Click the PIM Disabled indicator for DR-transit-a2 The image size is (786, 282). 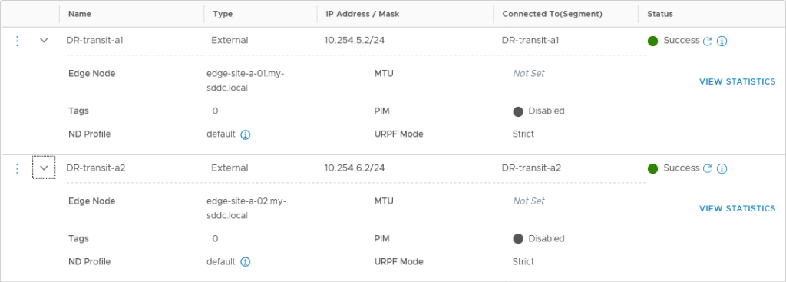point(539,239)
